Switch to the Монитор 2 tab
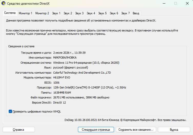Image resolution: width=193 pixels, height=135 pixels. pos(42,13)
